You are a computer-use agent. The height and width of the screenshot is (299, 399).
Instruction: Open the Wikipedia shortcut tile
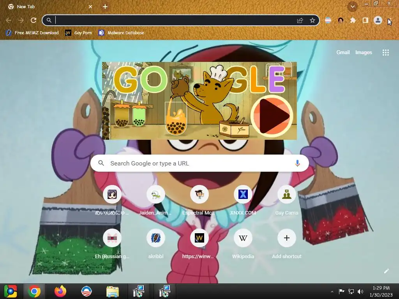pos(243,244)
